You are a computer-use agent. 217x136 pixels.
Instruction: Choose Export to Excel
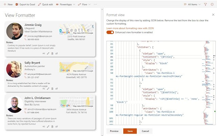point(25,4)
